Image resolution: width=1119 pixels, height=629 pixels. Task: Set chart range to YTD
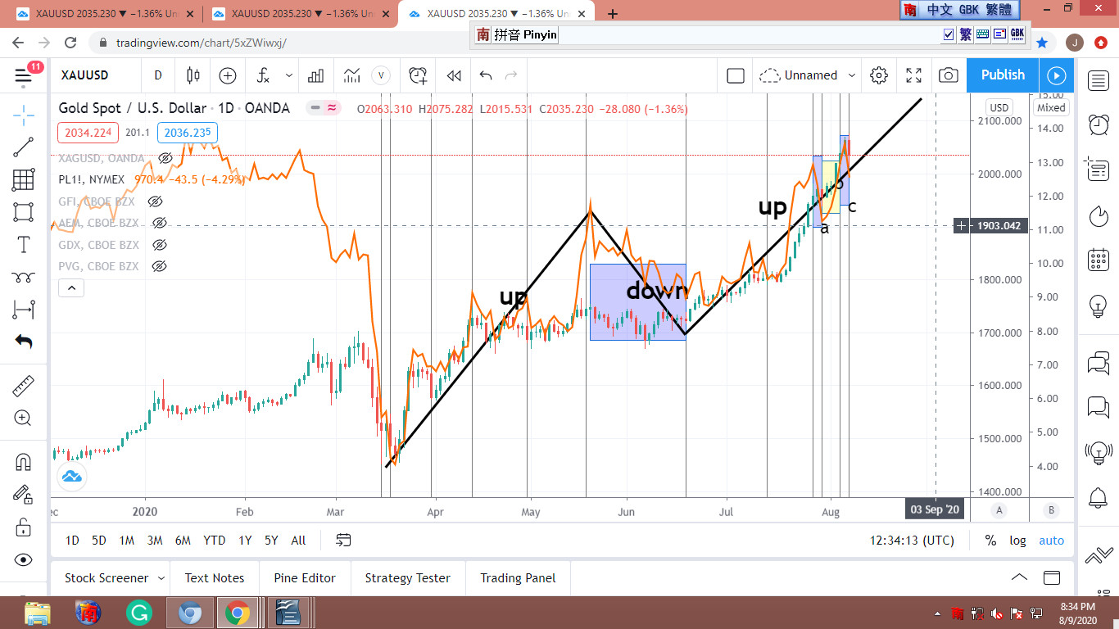point(215,541)
